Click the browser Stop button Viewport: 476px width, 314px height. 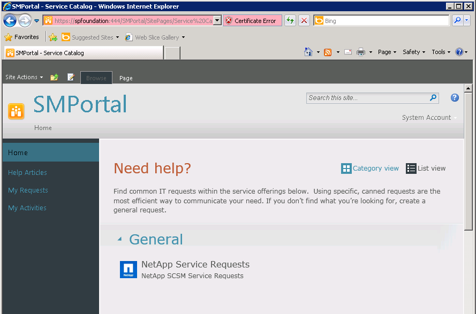pyautogui.click(x=304, y=21)
